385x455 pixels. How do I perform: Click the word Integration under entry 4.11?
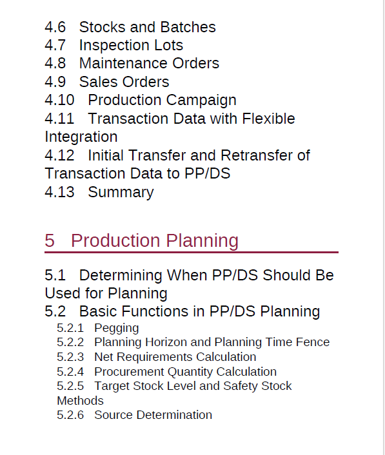coord(81,137)
